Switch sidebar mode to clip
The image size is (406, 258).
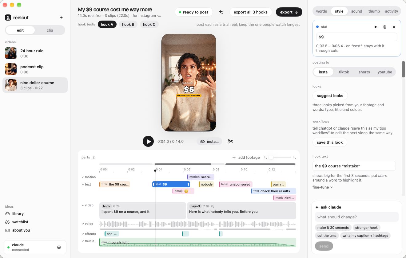(x=50, y=30)
